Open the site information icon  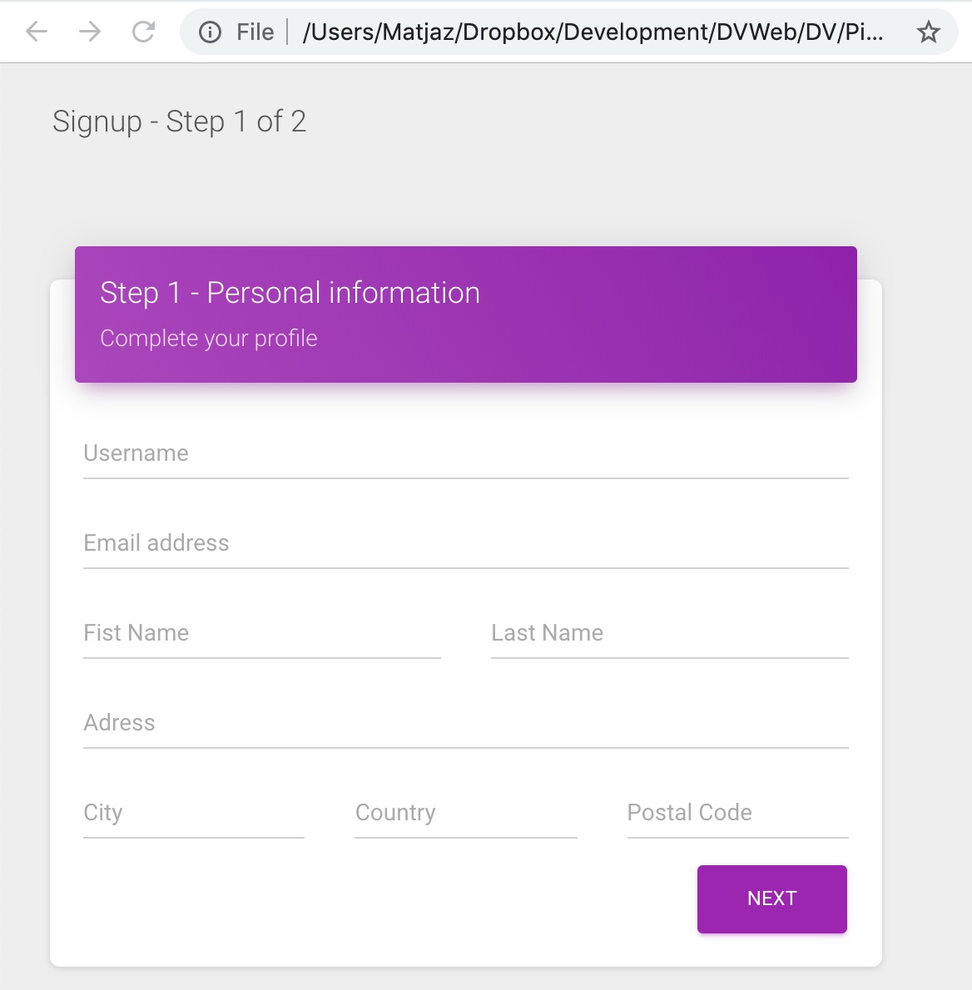[210, 32]
